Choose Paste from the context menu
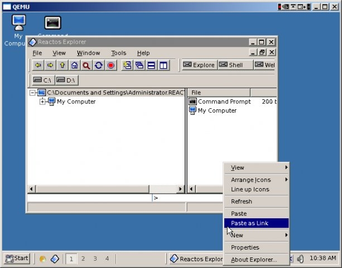Viewport: 342px width, 268px height. (257, 213)
